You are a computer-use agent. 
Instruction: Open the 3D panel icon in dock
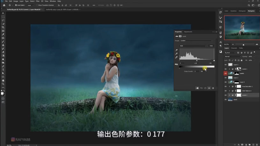click(220, 27)
